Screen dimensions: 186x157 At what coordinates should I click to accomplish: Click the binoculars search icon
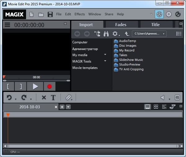pos(106,34)
